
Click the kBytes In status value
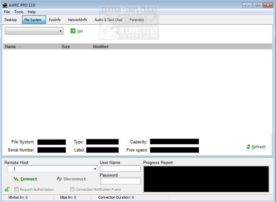tap(27, 197)
